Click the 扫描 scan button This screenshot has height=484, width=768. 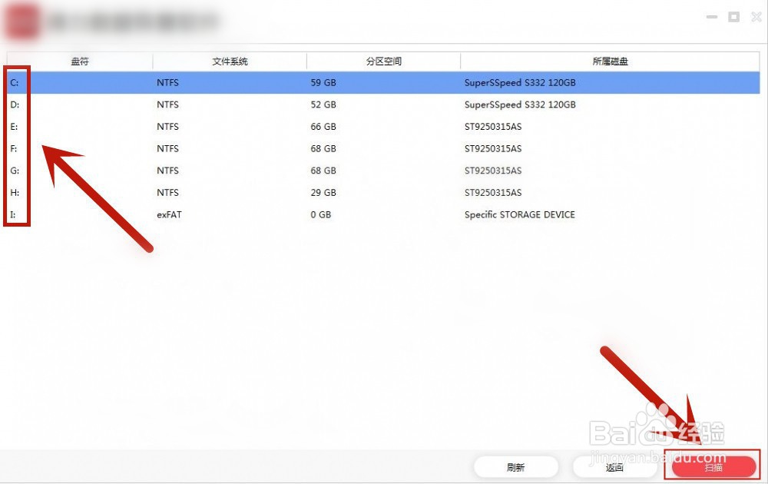click(713, 467)
